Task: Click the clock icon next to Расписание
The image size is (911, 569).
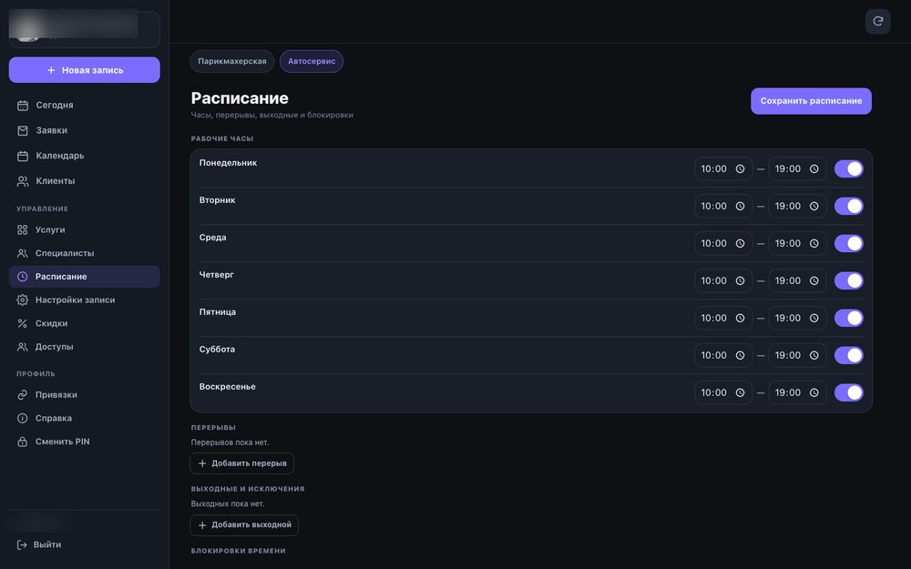Action: point(22,277)
